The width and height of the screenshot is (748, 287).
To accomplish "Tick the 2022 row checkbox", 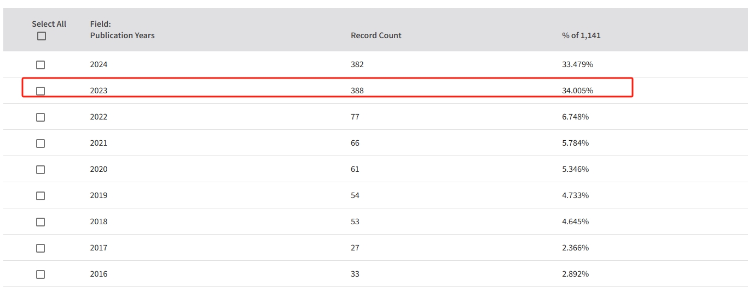I will [40, 117].
